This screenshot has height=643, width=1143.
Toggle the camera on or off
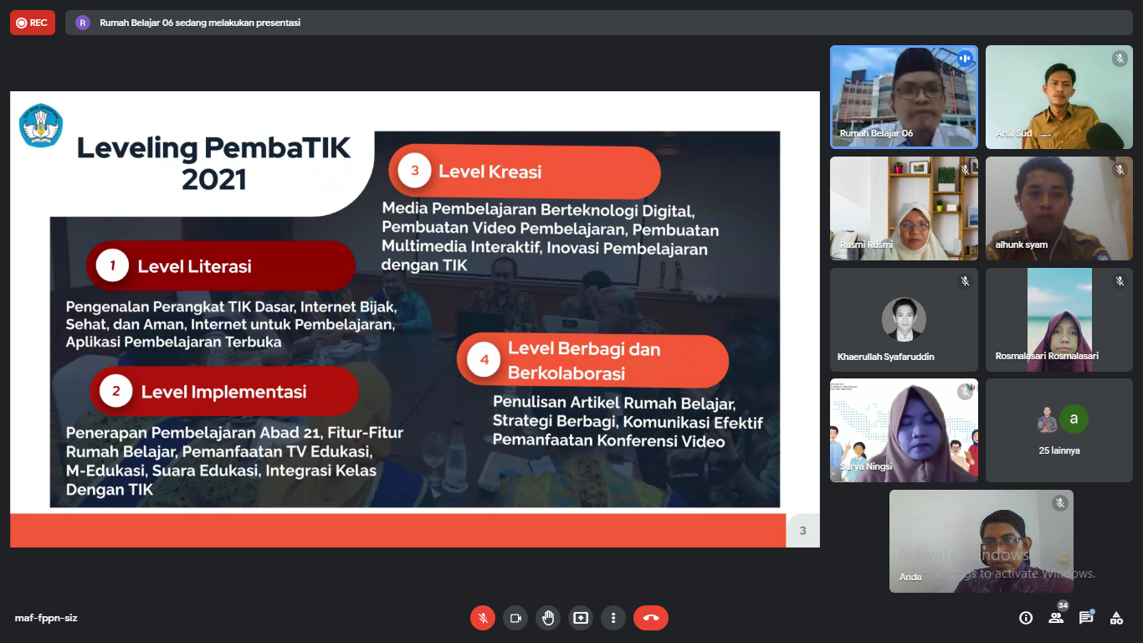[x=515, y=618]
